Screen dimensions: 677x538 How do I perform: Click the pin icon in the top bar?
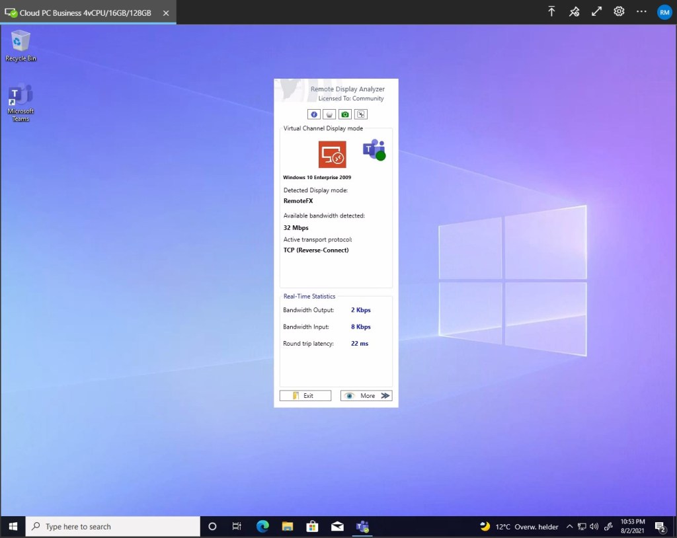574,12
